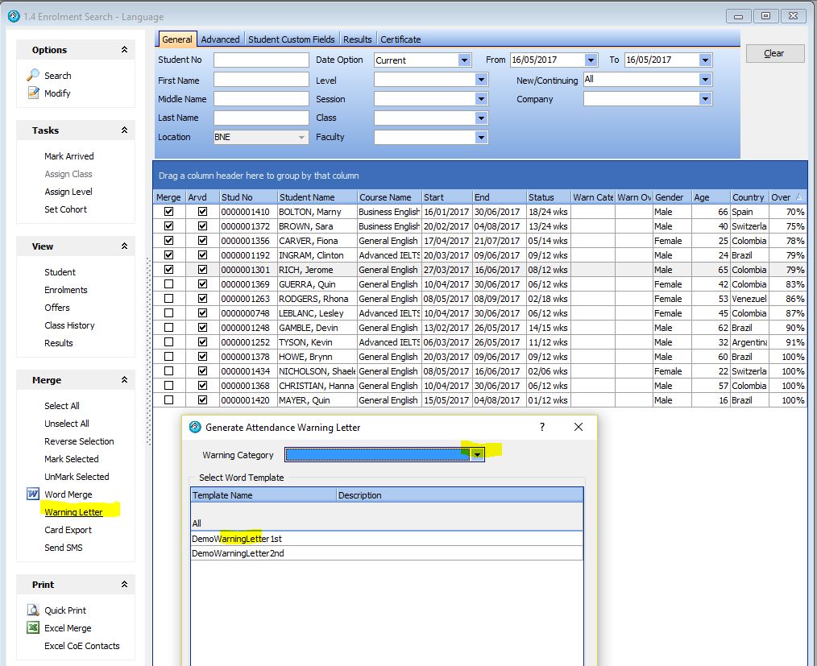Image resolution: width=817 pixels, height=666 pixels.
Task: Select the DemoWarningLetter2nd template row
Action: pos(238,553)
